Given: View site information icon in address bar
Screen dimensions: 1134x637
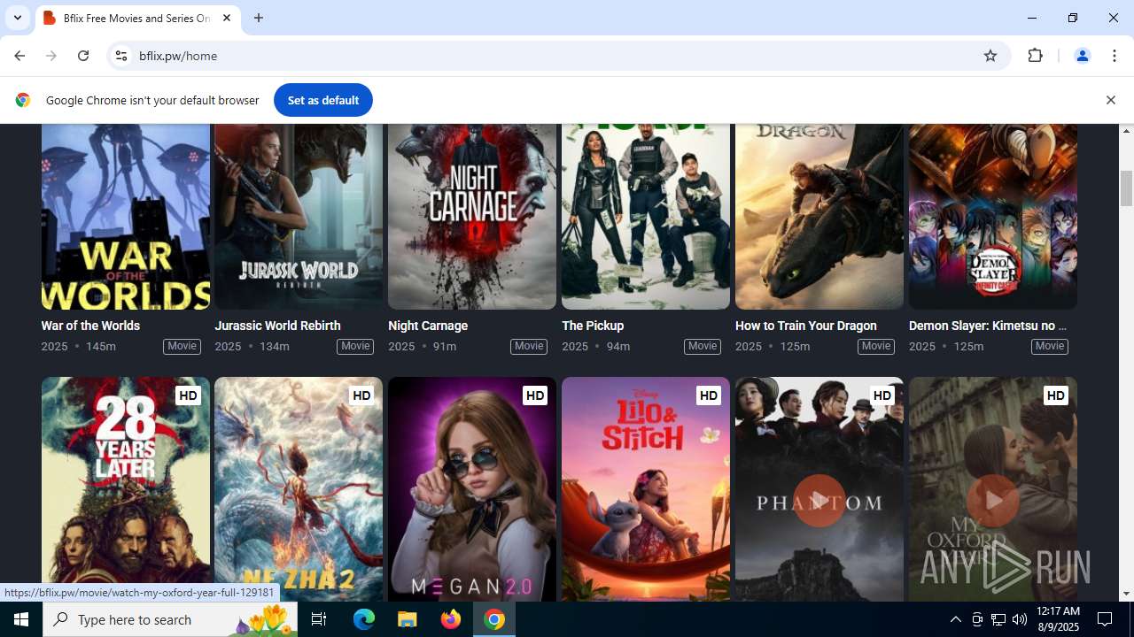Looking at the screenshot, I should pyautogui.click(x=121, y=56).
